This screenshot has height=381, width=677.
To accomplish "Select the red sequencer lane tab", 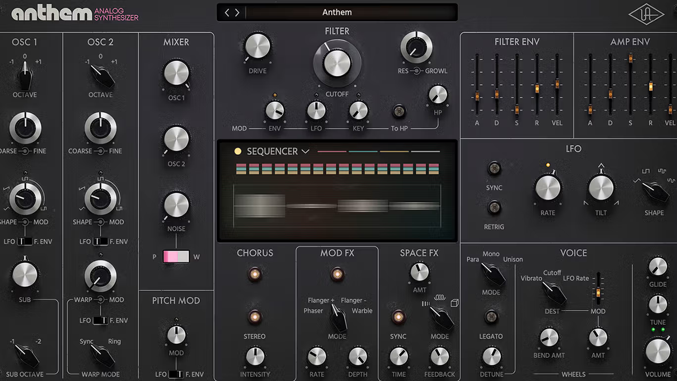I will pos(332,151).
